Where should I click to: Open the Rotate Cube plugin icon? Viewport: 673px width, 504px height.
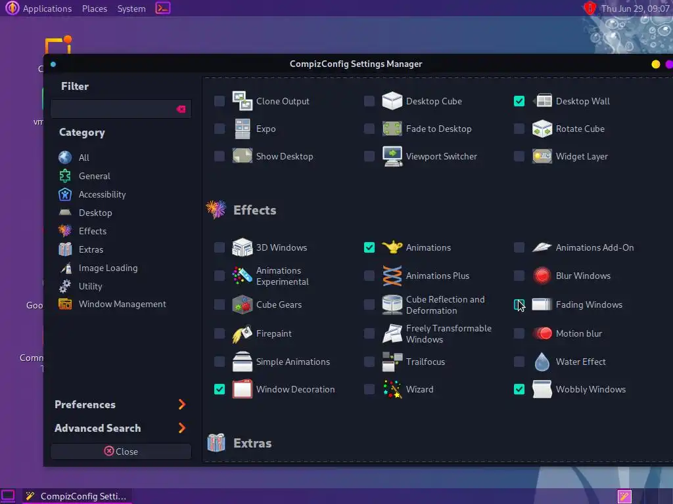pyautogui.click(x=542, y=129)
